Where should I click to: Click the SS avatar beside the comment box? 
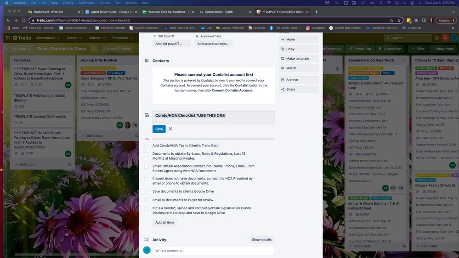(147, 250)
